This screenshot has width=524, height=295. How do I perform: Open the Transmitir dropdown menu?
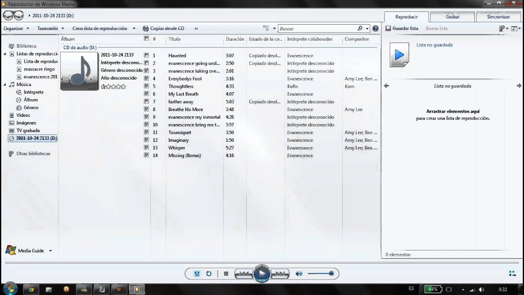(50, 29)
